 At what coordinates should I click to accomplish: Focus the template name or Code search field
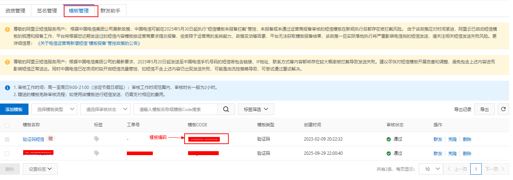tap(175, 110)
